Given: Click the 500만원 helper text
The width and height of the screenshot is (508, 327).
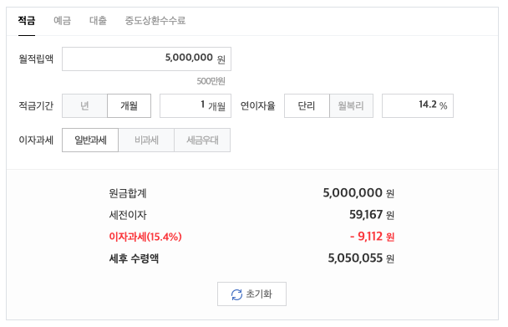Looking at the screenshot, I should pyautogui.click(x=211, y=81).
